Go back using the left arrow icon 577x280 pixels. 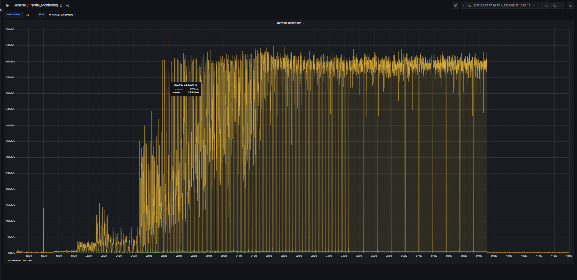coord(7,5)
